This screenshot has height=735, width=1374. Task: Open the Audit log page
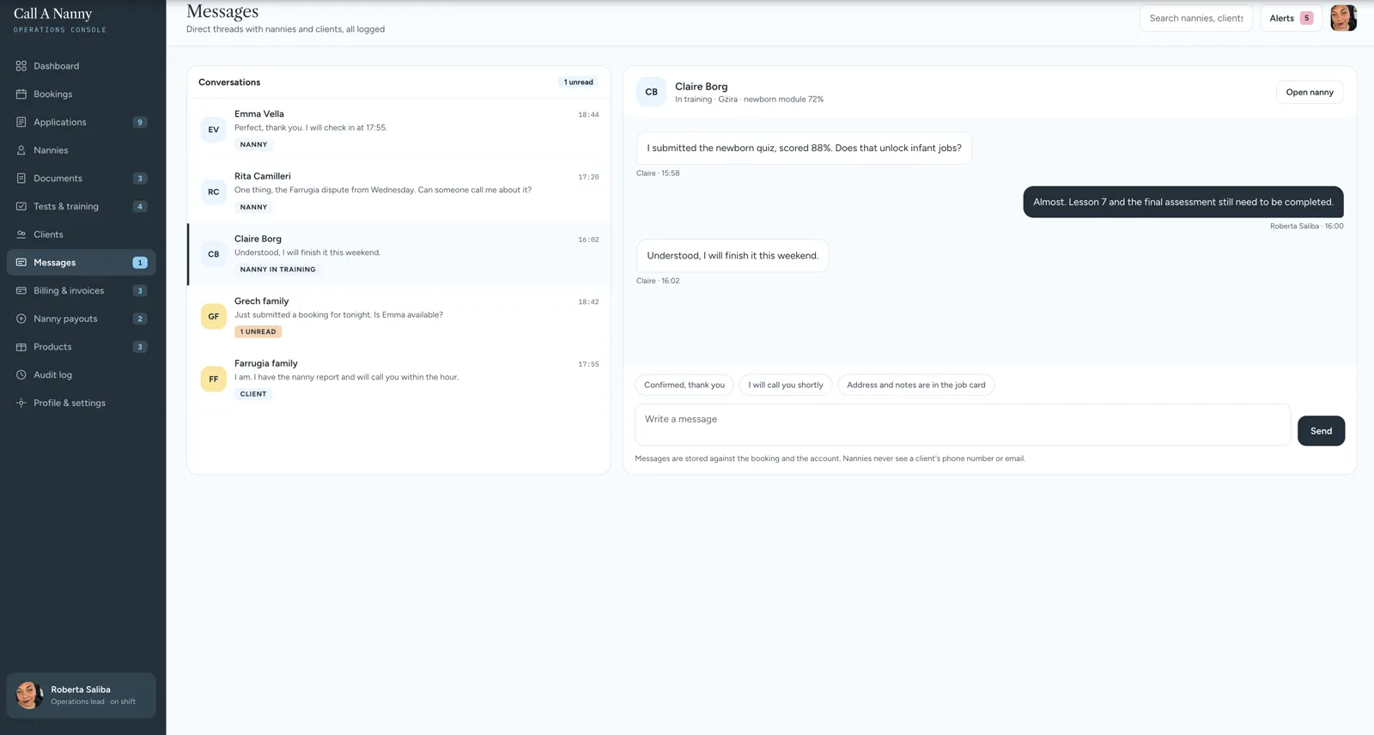[x=81, y=375]
